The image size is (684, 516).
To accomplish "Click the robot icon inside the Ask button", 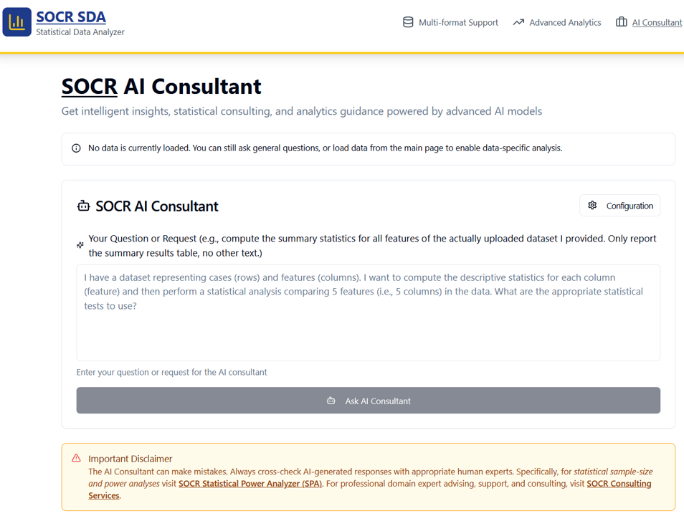I will click(331, 400).
